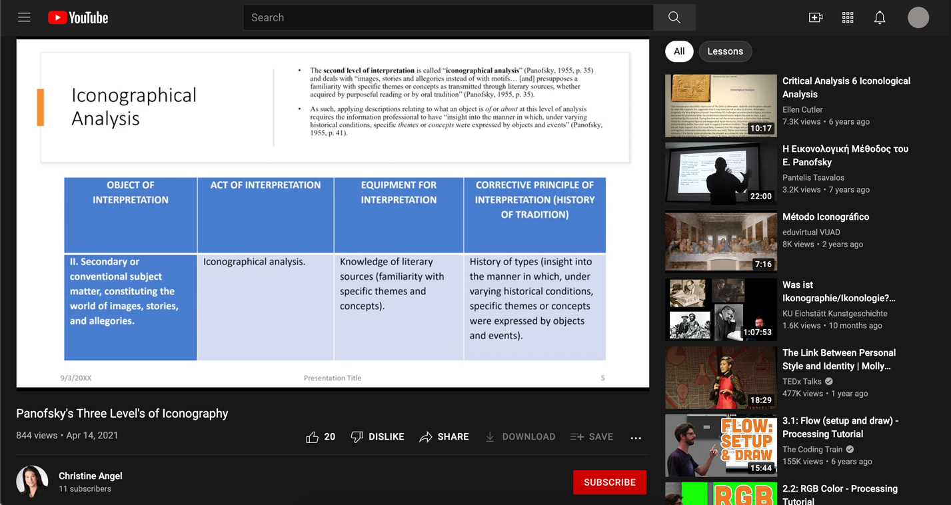Open the notifications bell

pos(880,18)
